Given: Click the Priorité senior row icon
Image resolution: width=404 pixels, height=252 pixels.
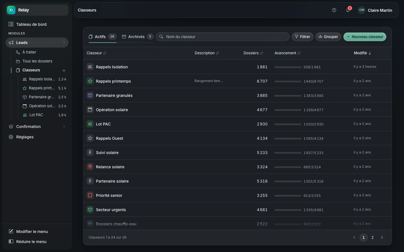Looking at the screenshot, I should 90,195.
